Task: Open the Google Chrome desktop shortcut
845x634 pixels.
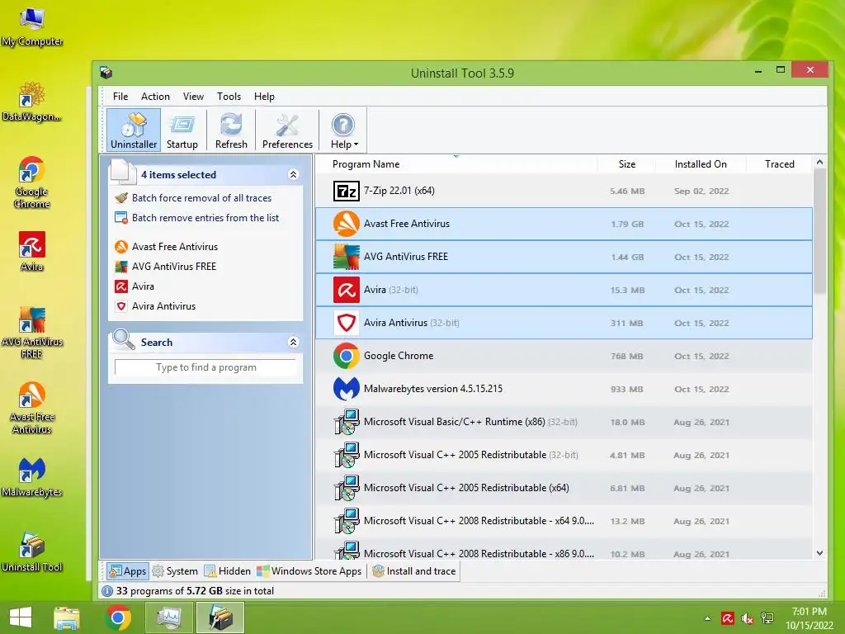Action: pyautogui.click(x=32, y=182)
